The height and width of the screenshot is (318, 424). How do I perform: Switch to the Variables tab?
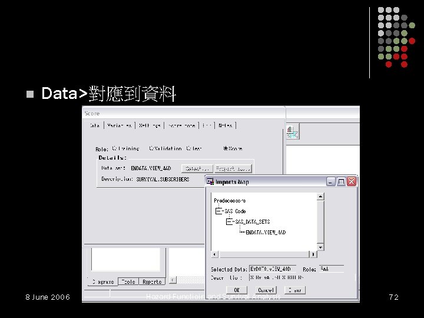click(x=119, y=125)
